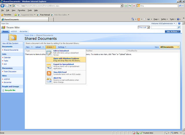Open the Team Discussion link
Viewport: 185px width, 135px height.
[10, 72]
